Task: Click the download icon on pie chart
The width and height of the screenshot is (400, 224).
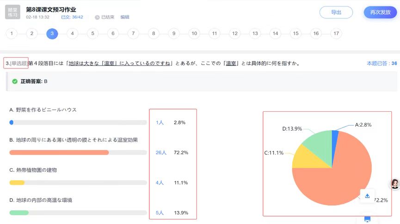Action: pyautogui.click(x=367, y=196)
